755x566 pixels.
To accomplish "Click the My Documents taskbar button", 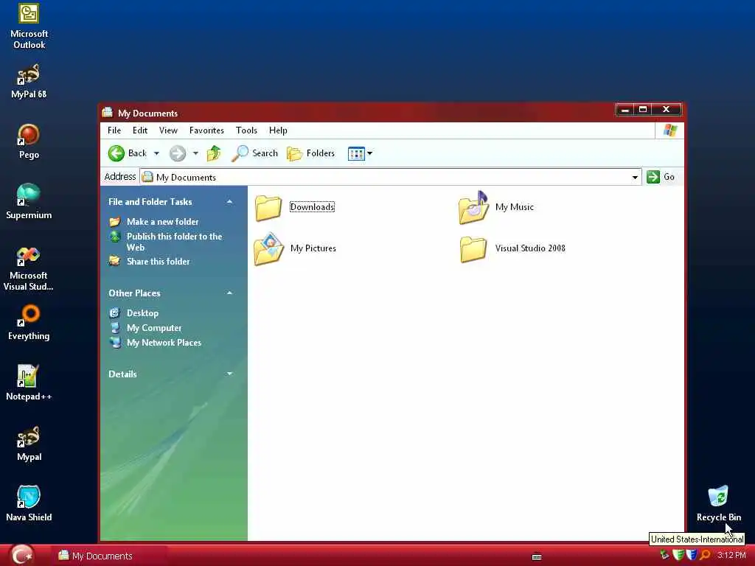I will pos(110,556).
